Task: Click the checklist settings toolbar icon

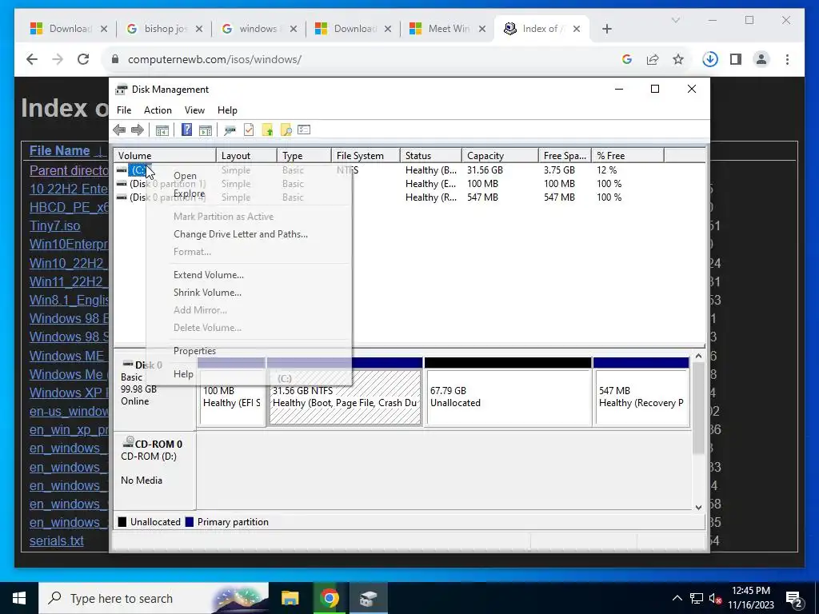Action: click(304, 130)
